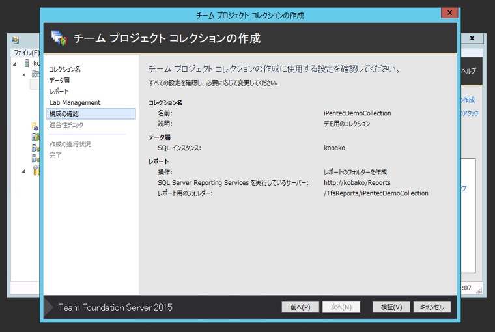Select the server icon beside the ko tree node
Viewport: 495px width, 332px height.
[x=27, y=63]
